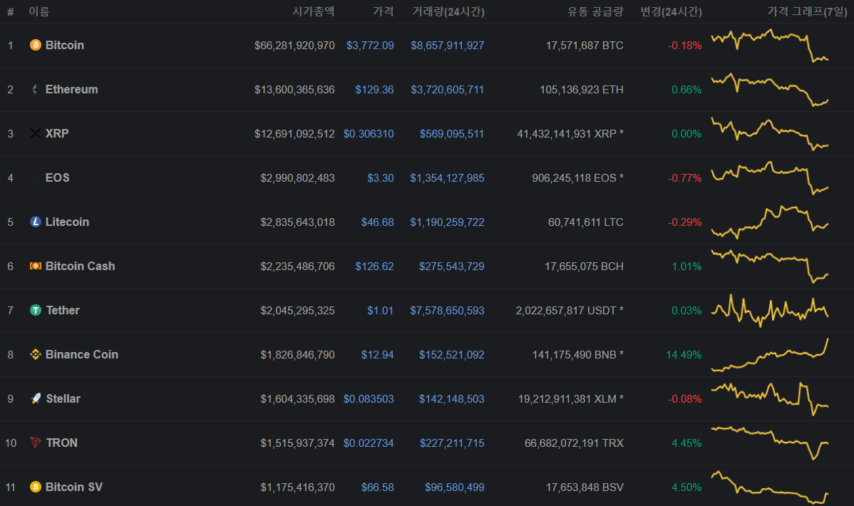
Task: Open the Ethereum coin name link
Action: tap(72, 89)
